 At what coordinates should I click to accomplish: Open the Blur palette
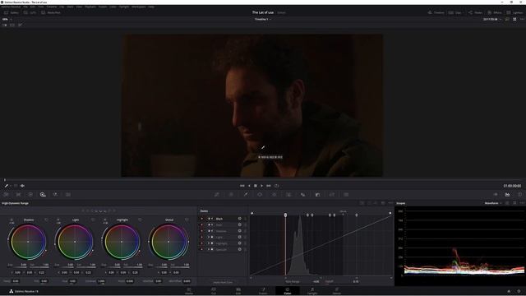(x=303, y=195)
